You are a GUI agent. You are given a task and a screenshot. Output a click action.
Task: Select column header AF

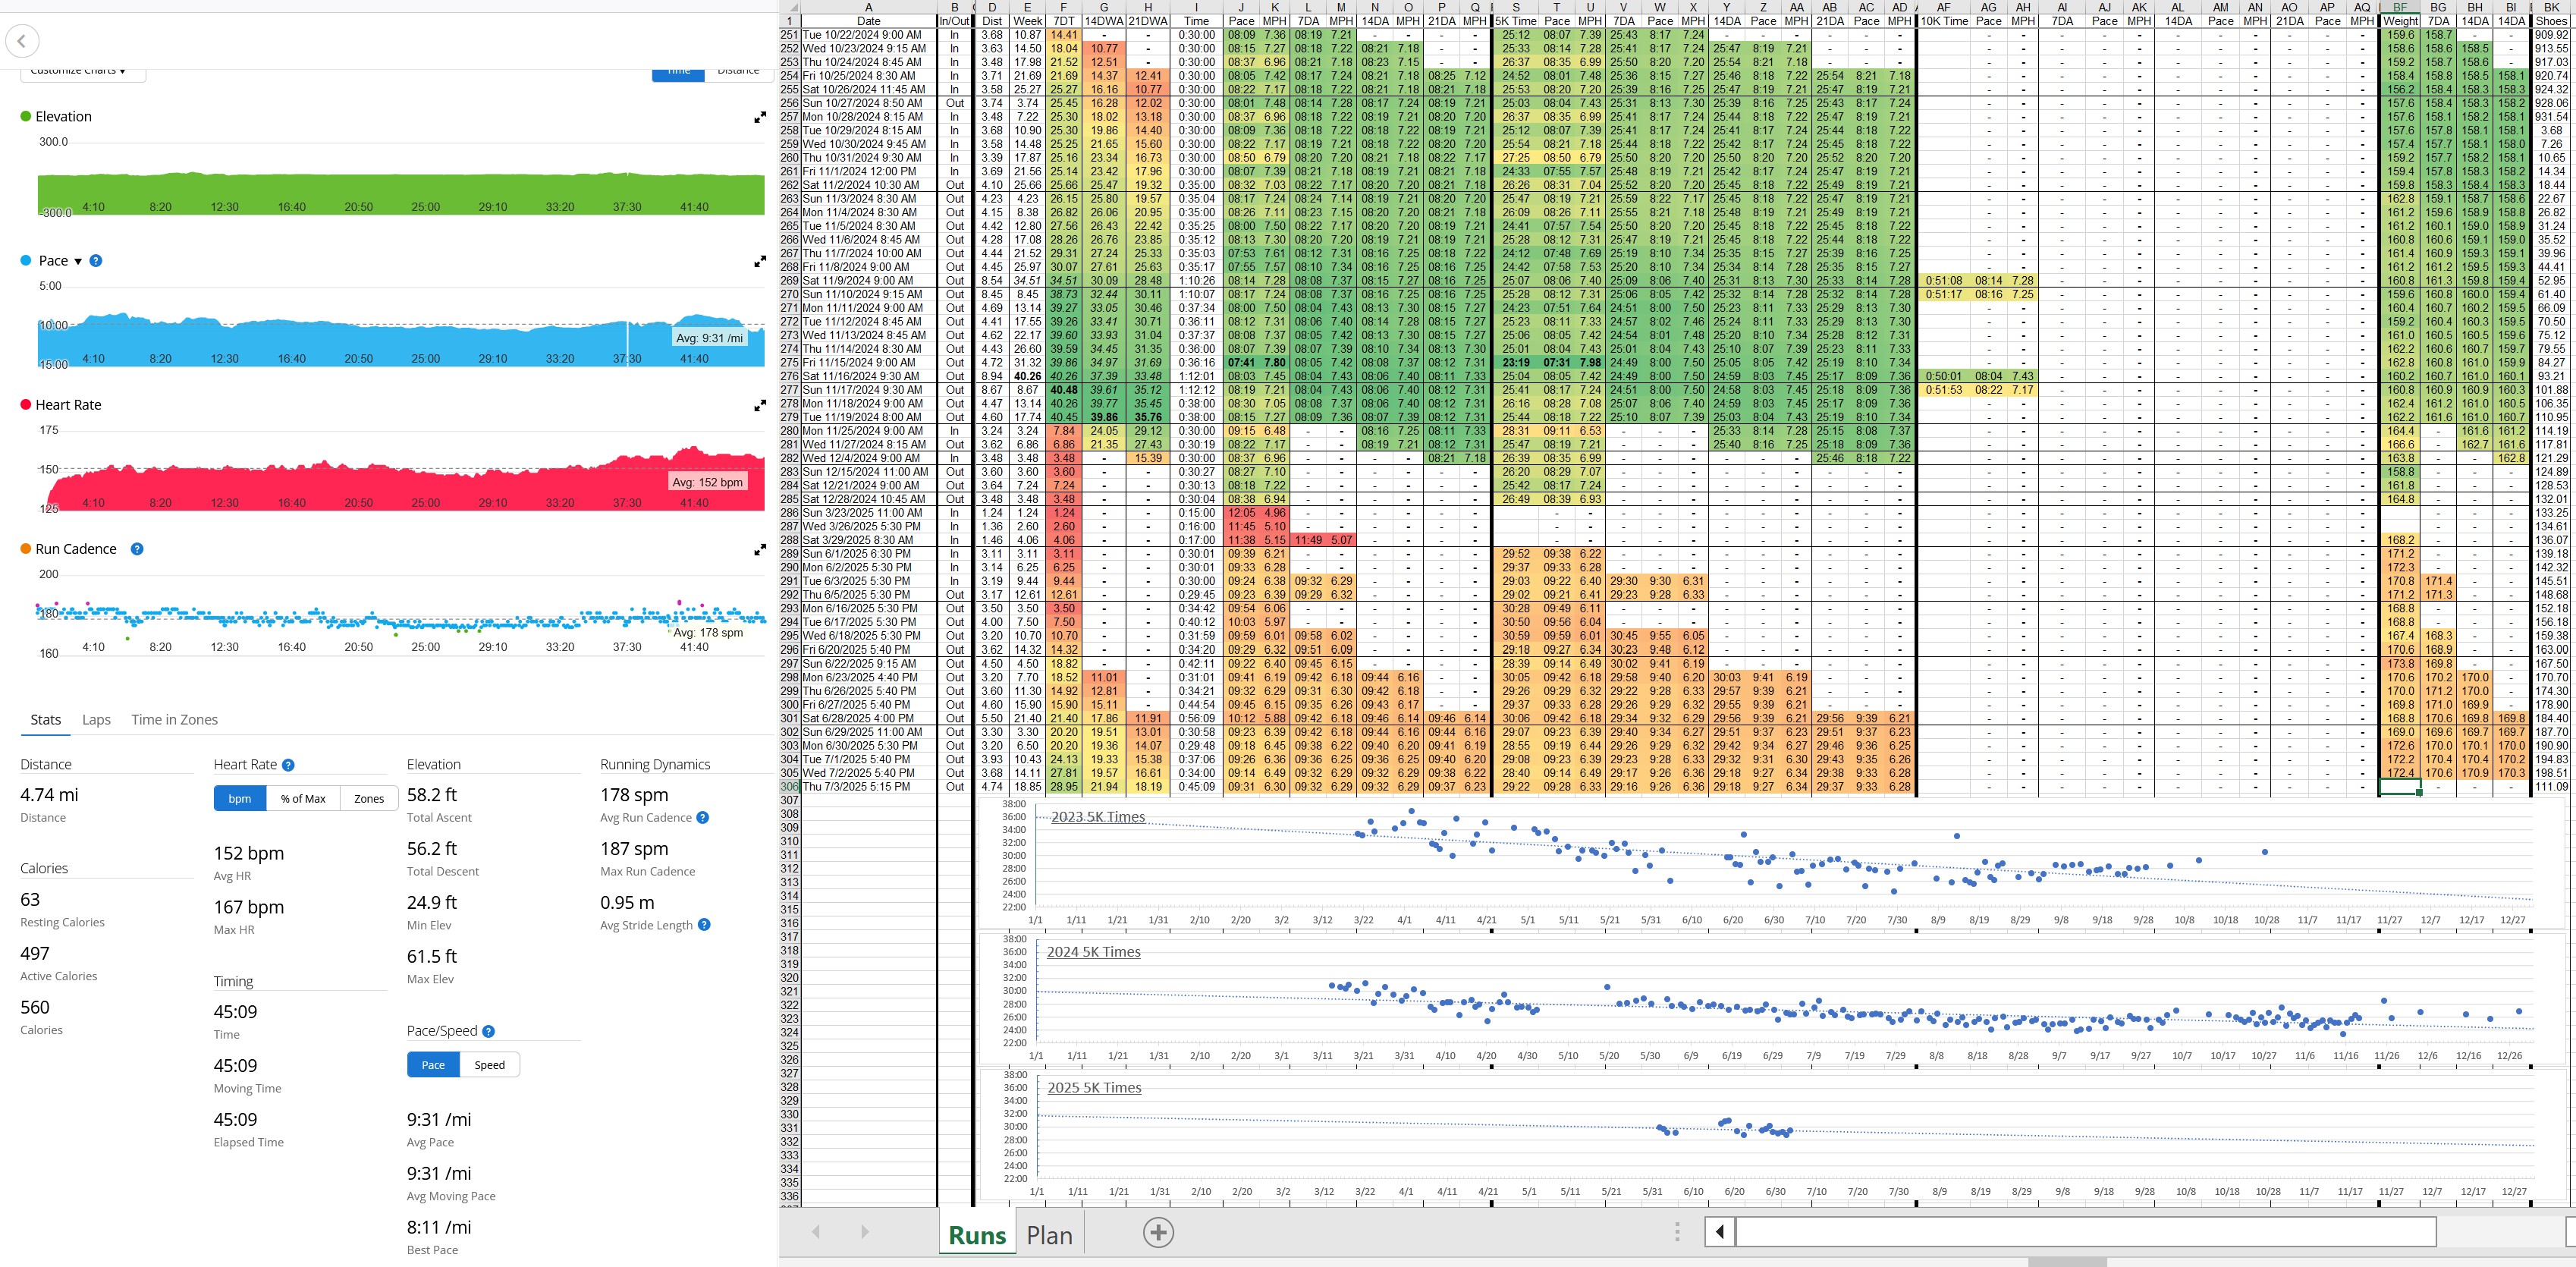(x=1943, y=7)
